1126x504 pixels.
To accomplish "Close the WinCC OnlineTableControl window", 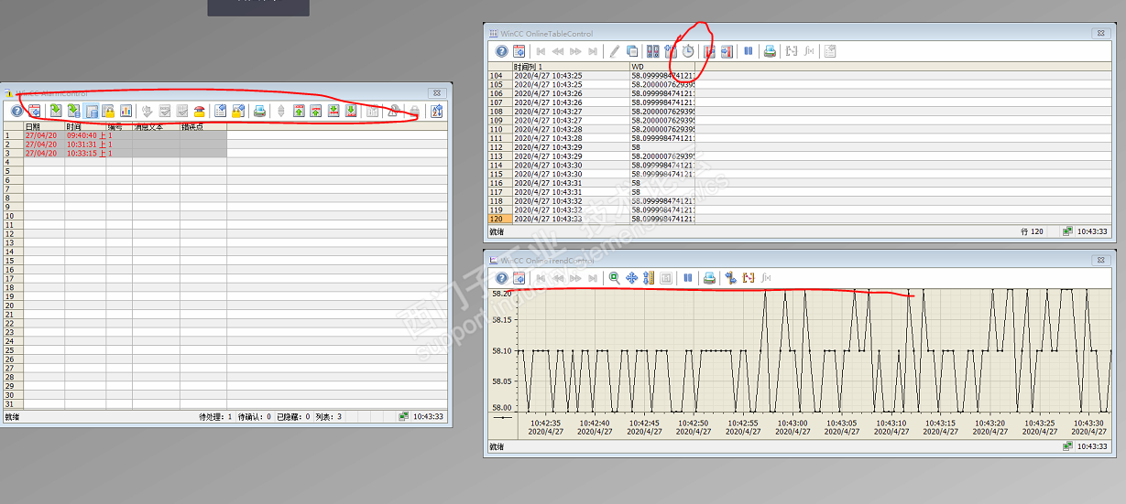I will (1099, 32).
